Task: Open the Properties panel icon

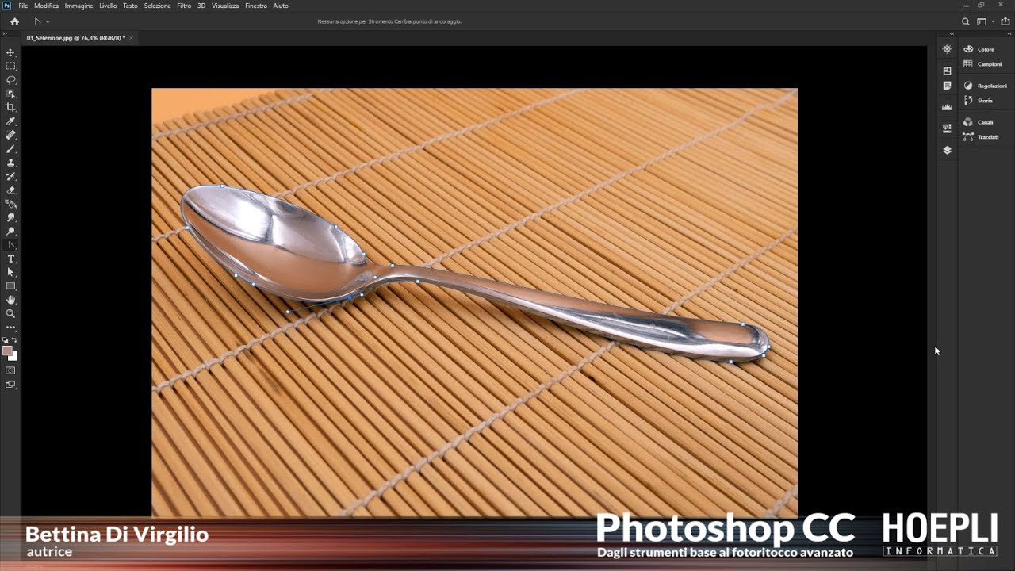Action: 947,128
